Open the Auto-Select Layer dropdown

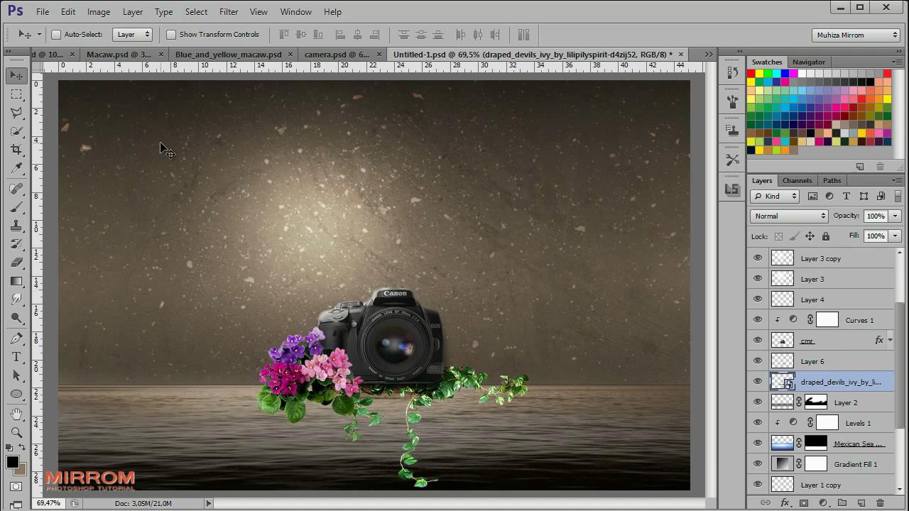[x=133, y=34]
